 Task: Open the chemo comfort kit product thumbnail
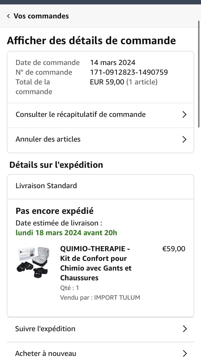pyautogui.click(x=33, y=262)
